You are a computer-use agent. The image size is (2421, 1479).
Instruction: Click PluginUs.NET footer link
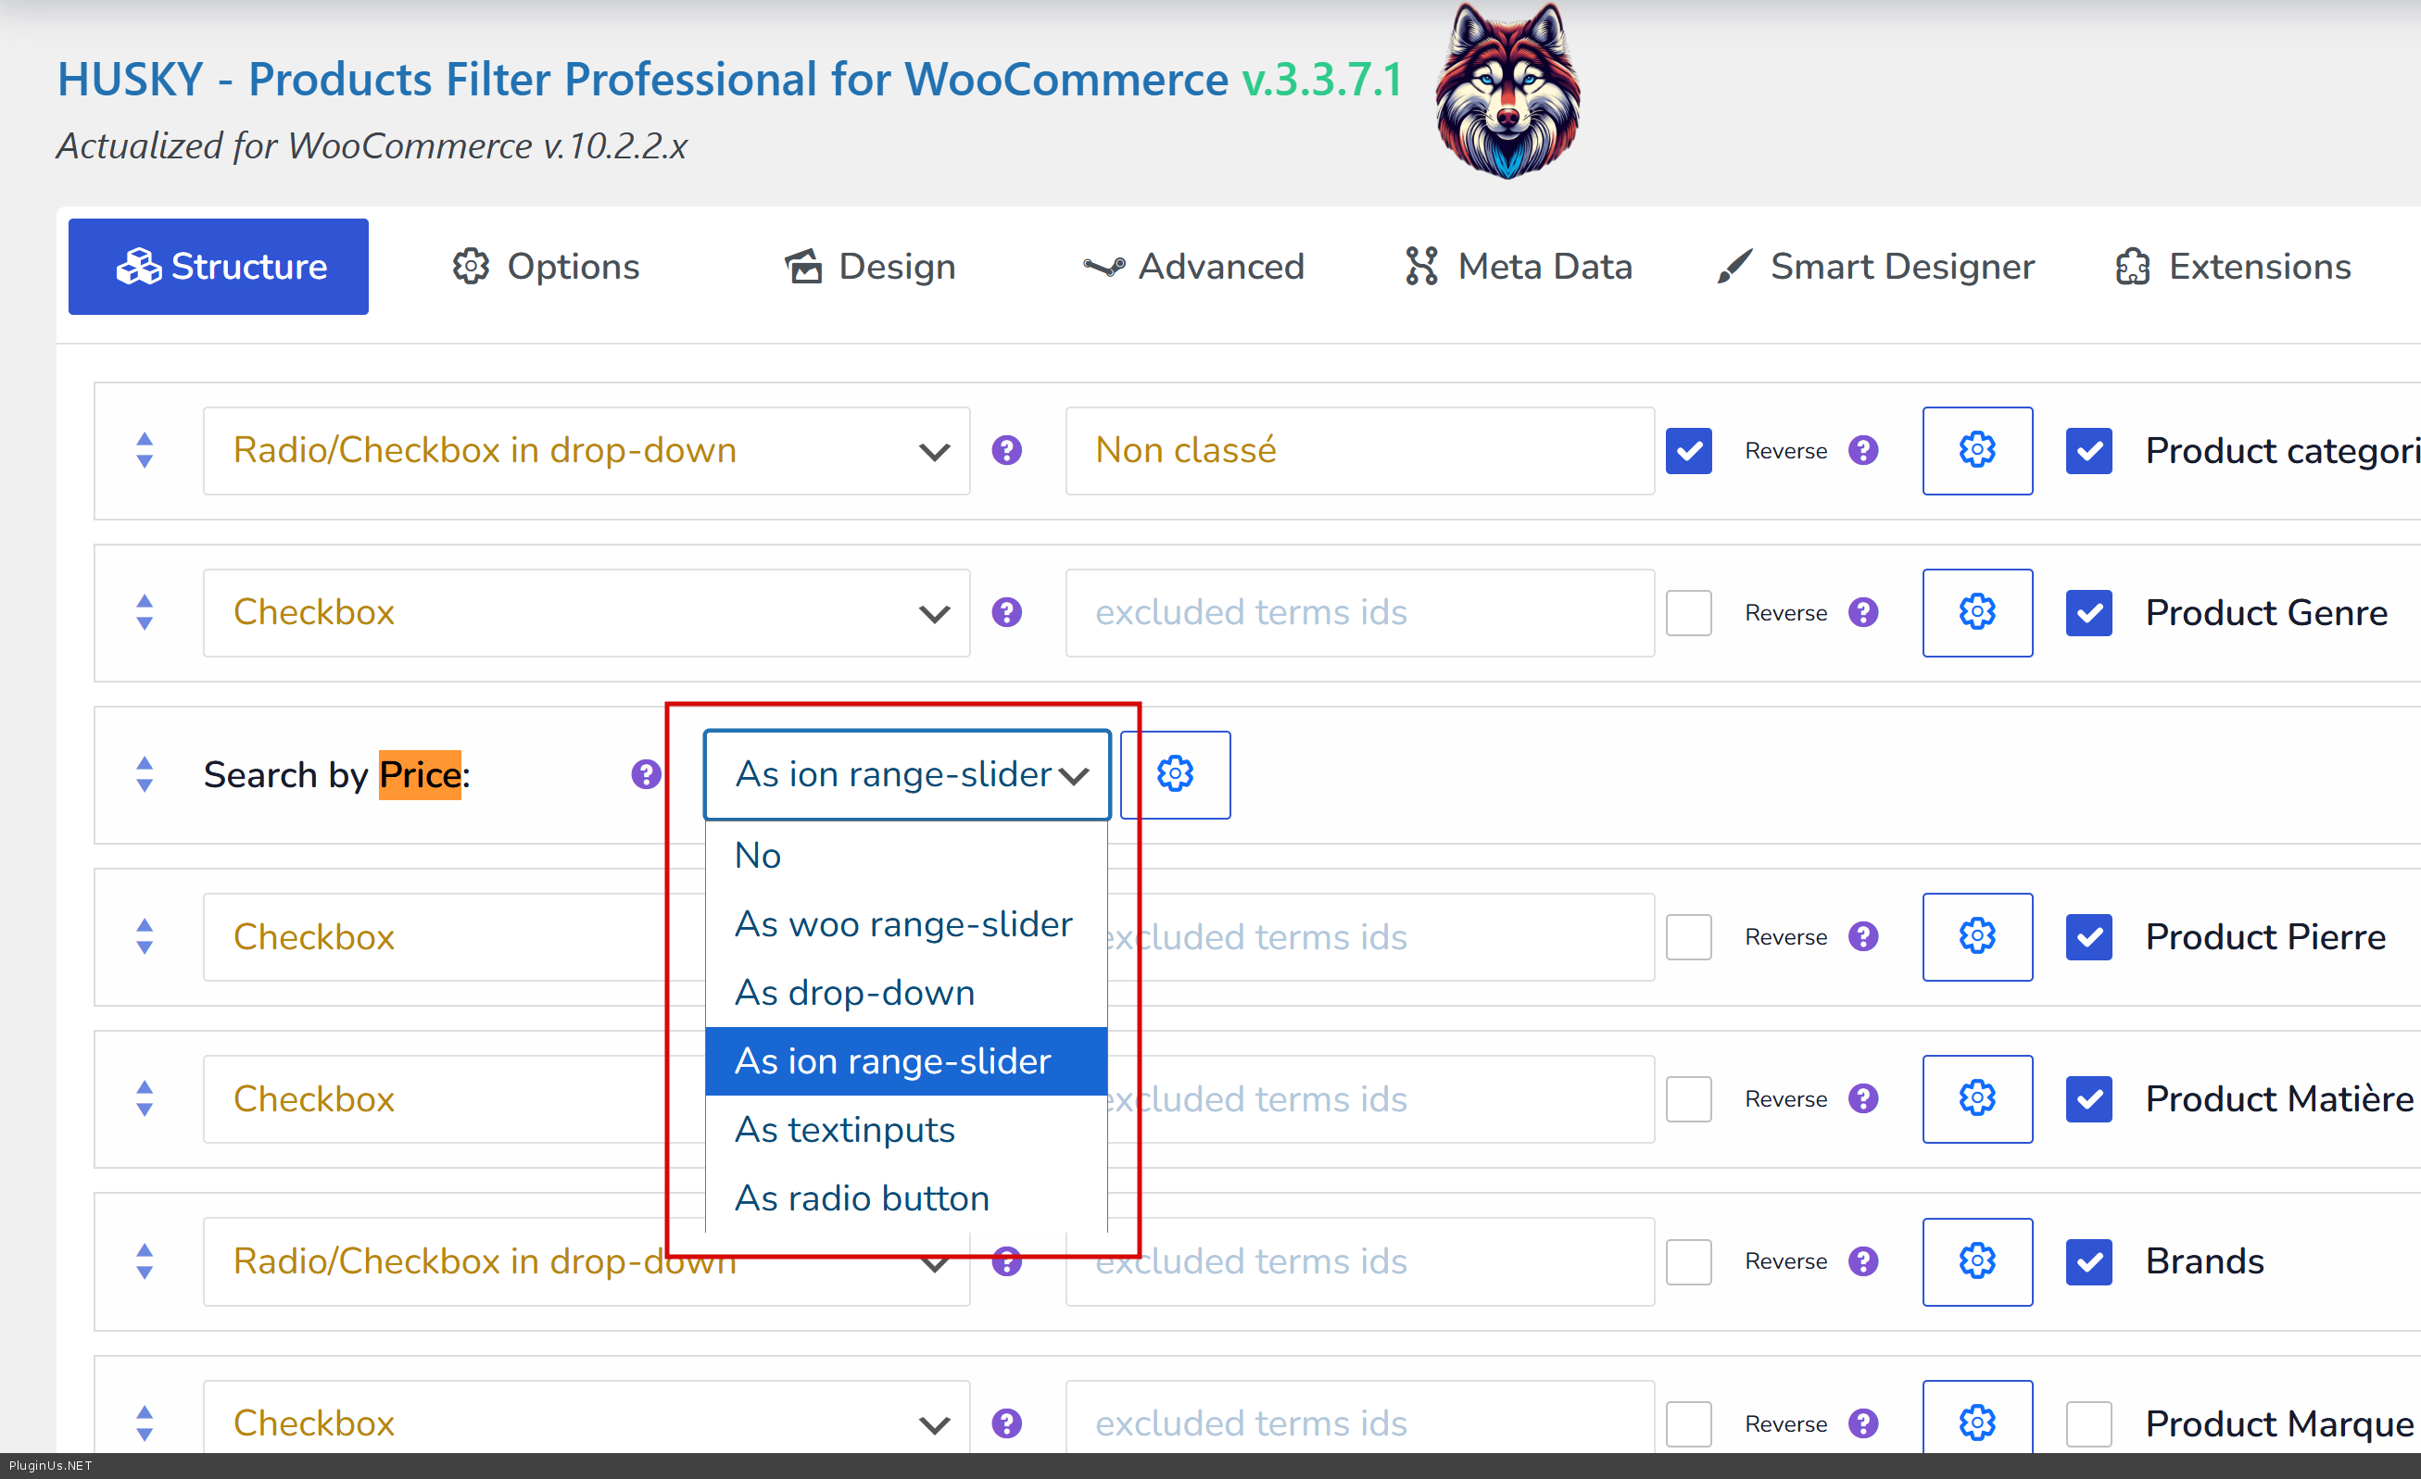tap(50, 1465)
